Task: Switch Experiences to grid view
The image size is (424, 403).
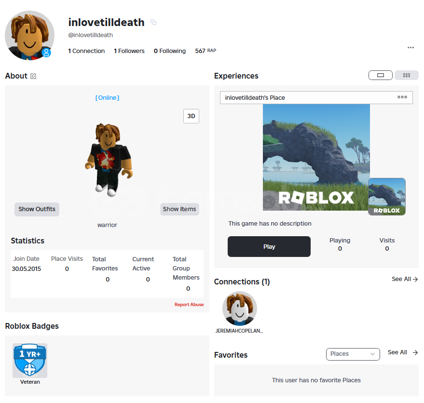Action: (x=407, y=75)
